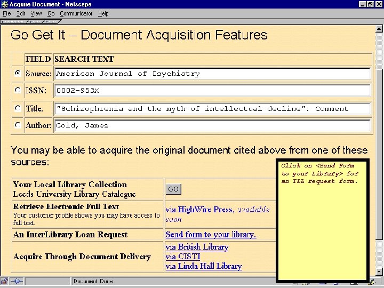Click the 'Author:' field label
384x288 pixels.
(x=38, y=125)
